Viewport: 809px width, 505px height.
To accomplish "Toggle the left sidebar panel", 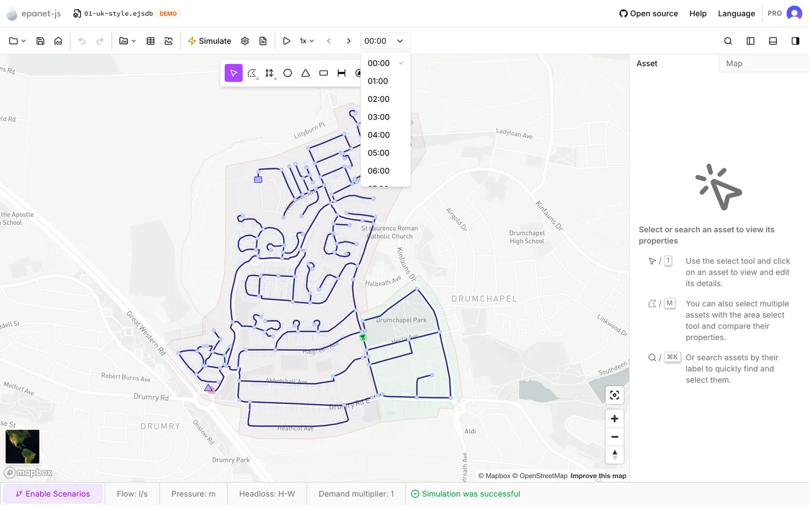I will tap(751, 41).
